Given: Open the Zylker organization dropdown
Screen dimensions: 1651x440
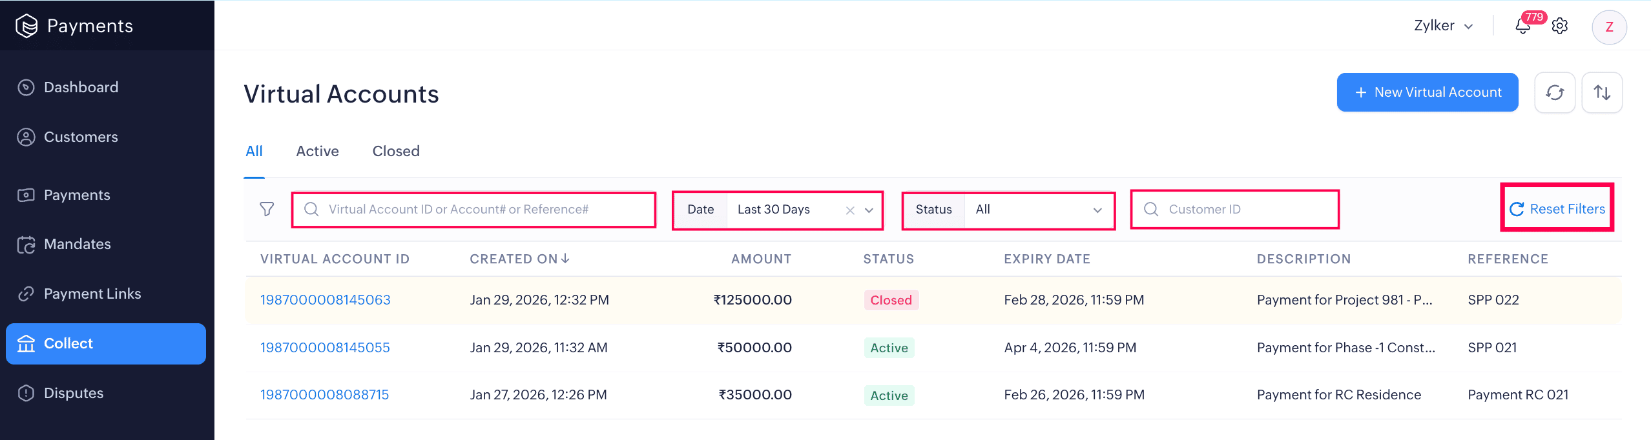Looking at the screenshot, I should click(1442, 26).
